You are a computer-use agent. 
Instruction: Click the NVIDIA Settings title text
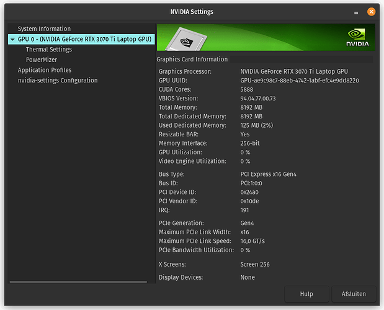[x=192, y=12]
